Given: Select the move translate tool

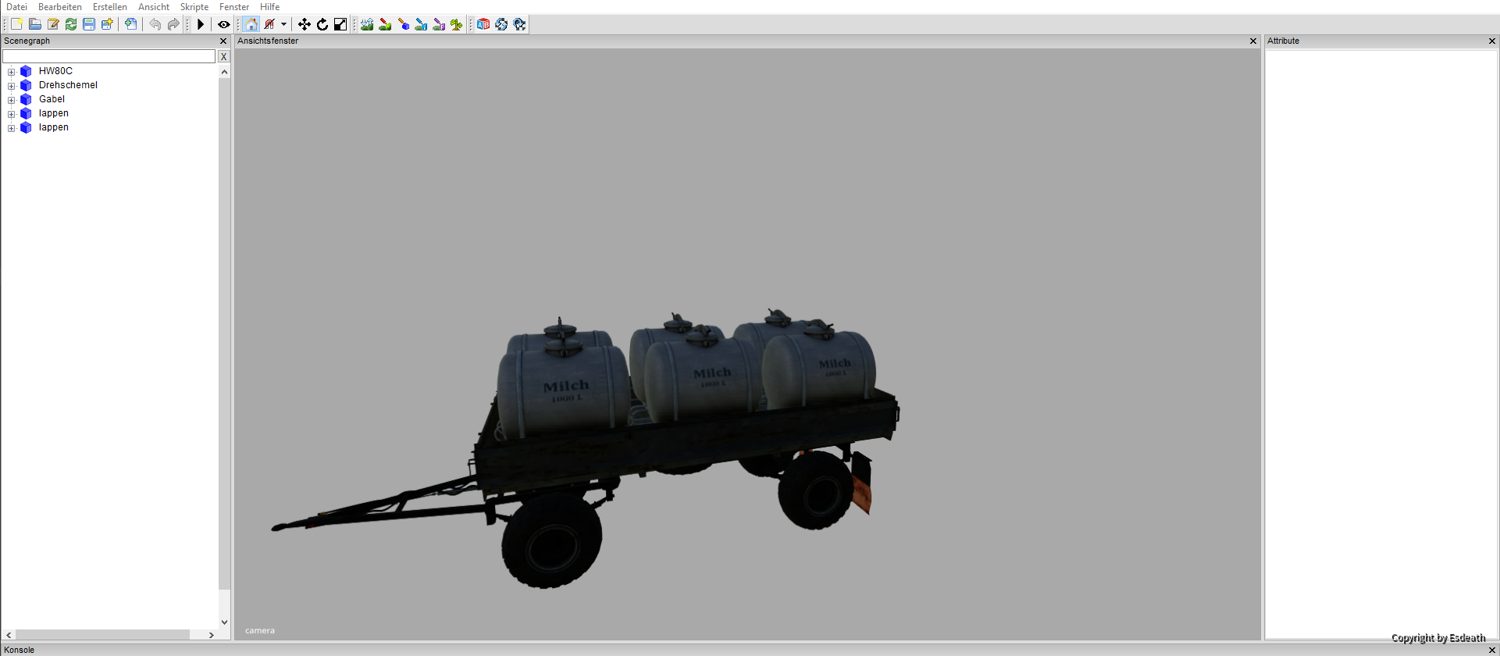Looking at the screenshot, I should pos(305,24).
